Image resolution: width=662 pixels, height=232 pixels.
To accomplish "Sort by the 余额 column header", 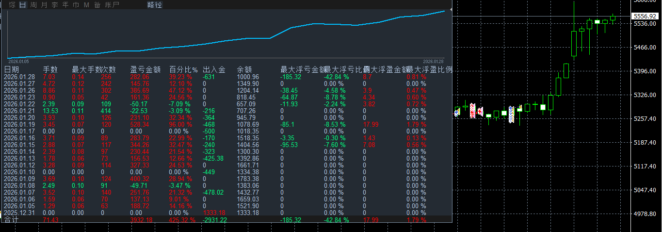I will click(244, 70).
